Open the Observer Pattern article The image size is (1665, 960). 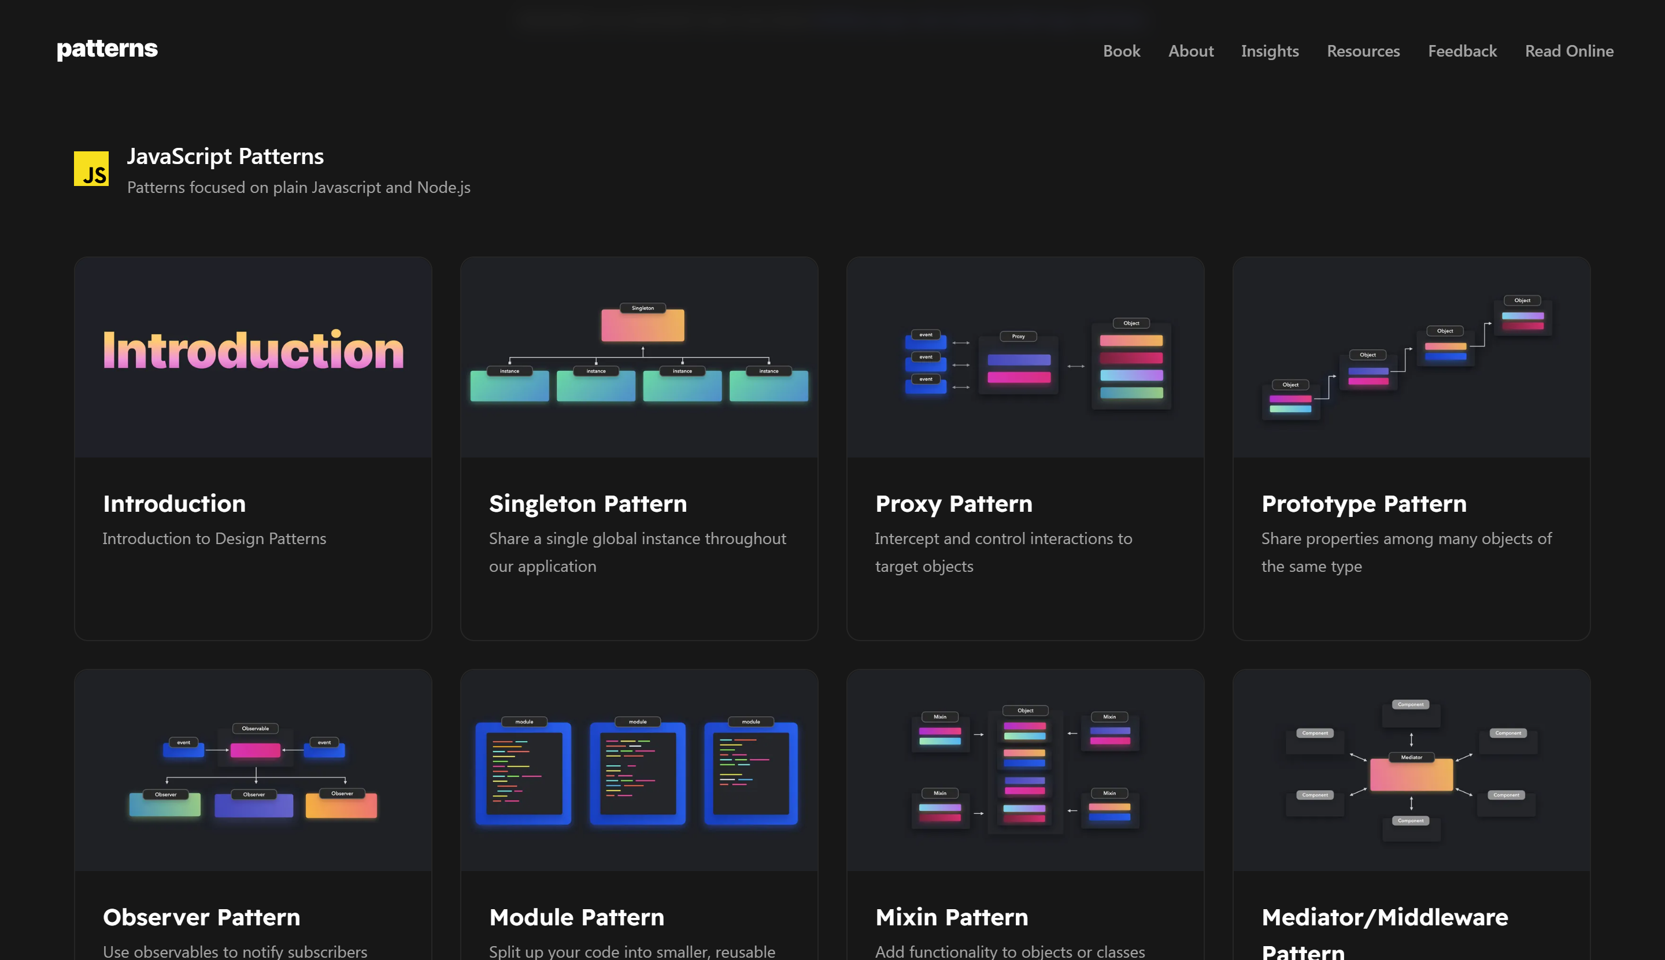[x=201, y=917]
